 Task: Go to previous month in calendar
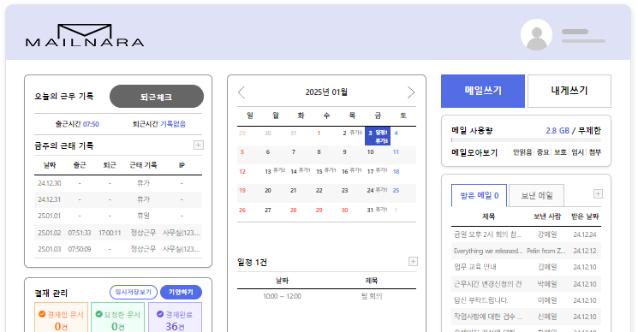[x=241, y=92]
